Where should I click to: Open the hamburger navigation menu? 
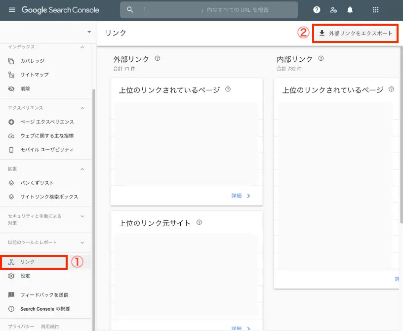(12, 9)
